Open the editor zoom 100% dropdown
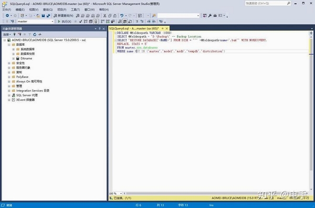Image resolution: width=315 pixels, height=208 pixels. click(x=121, y=193)
